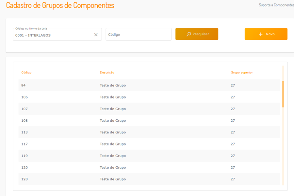Sort the table by the Código column header
Screen dimensions: 294x196
pos(26,72)
